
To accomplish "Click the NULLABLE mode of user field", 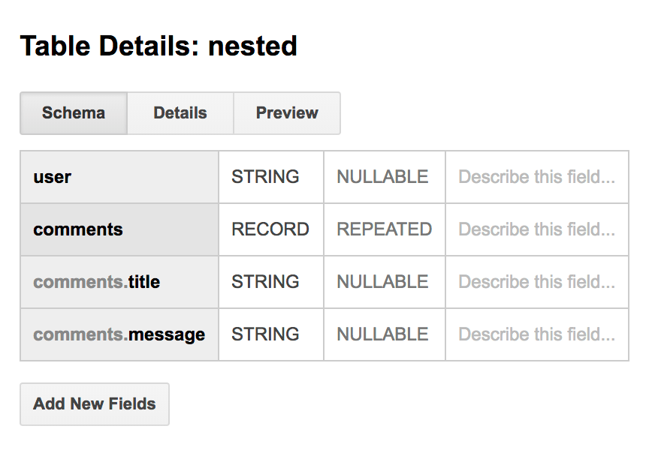I will pyautogui.click(x=384, y=177).
